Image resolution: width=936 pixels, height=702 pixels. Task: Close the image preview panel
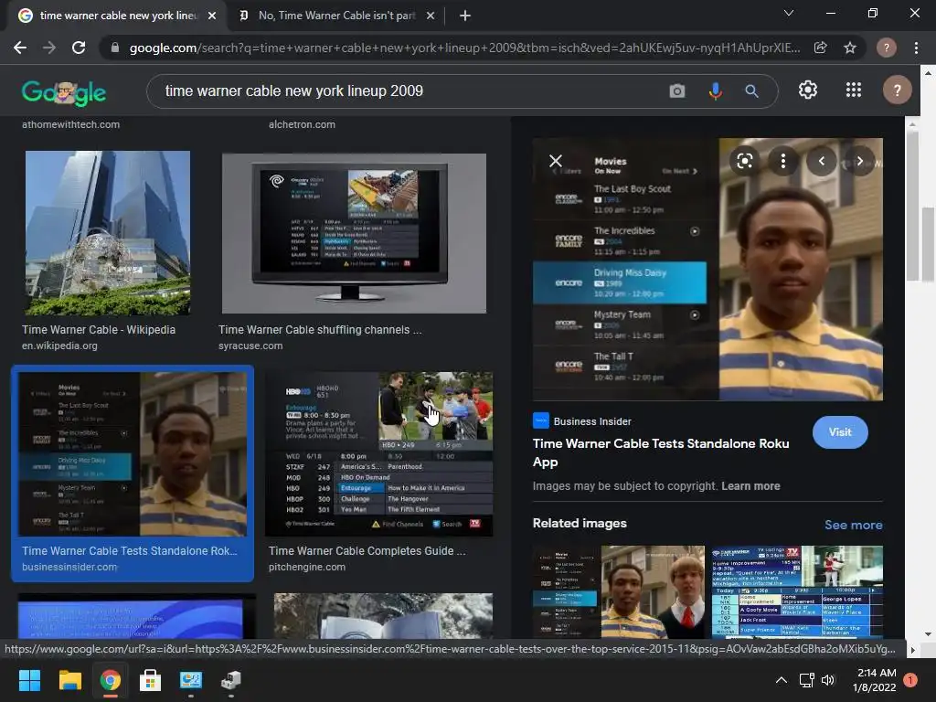click(555, 161)
